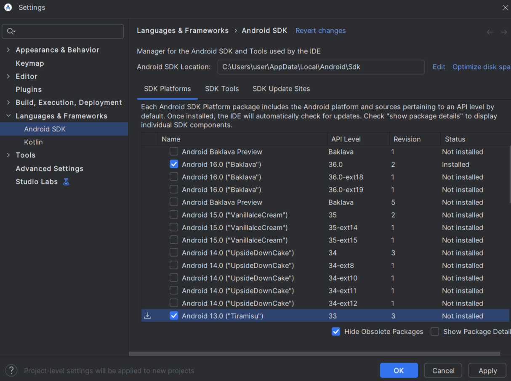The height and width of the screenshot is (381, 511).
Task: Click the Apply button
Action: (487, 370)
